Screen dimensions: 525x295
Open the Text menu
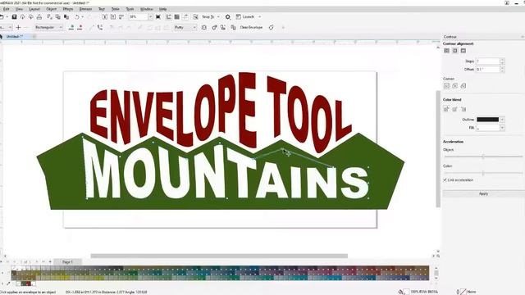(102, 9)
